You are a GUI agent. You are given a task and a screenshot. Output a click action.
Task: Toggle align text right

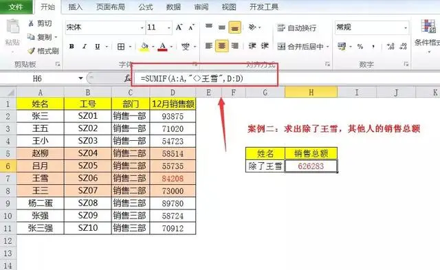point(235,46)
